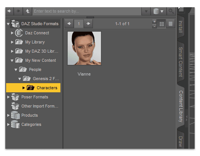200x156 pixels.
Task: Switch to grid icon view
Action: point(162,24)
